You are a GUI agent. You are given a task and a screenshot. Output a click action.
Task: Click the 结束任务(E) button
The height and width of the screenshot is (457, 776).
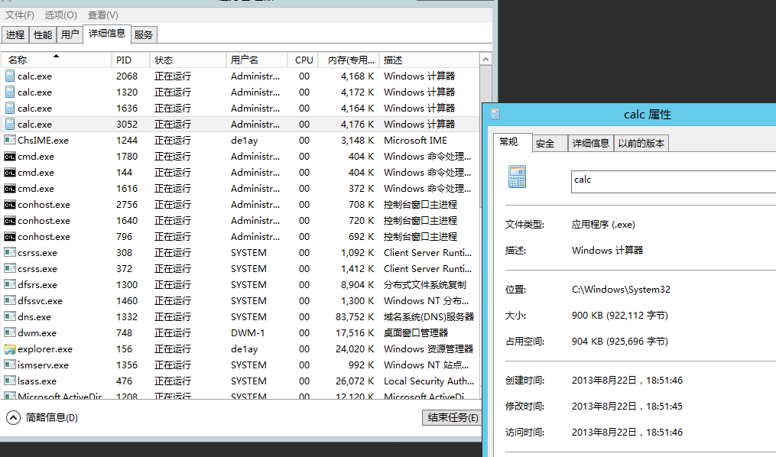(453, 418)
